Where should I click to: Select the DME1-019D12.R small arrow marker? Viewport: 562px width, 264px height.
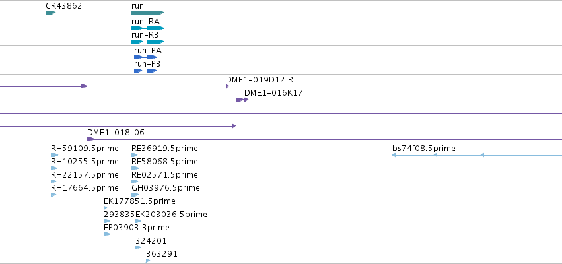click(x=228, y=86)
